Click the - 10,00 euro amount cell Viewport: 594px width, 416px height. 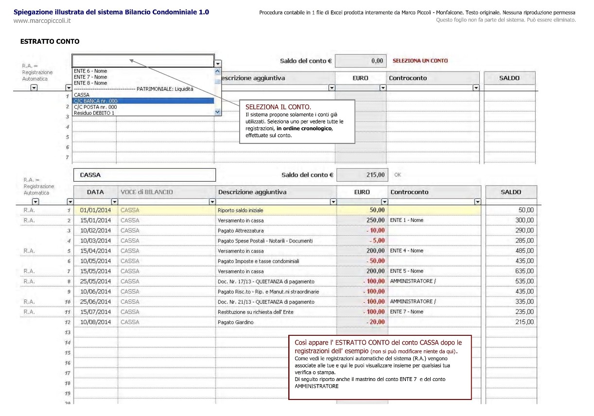pyautogui.click(x=362, y=230)
